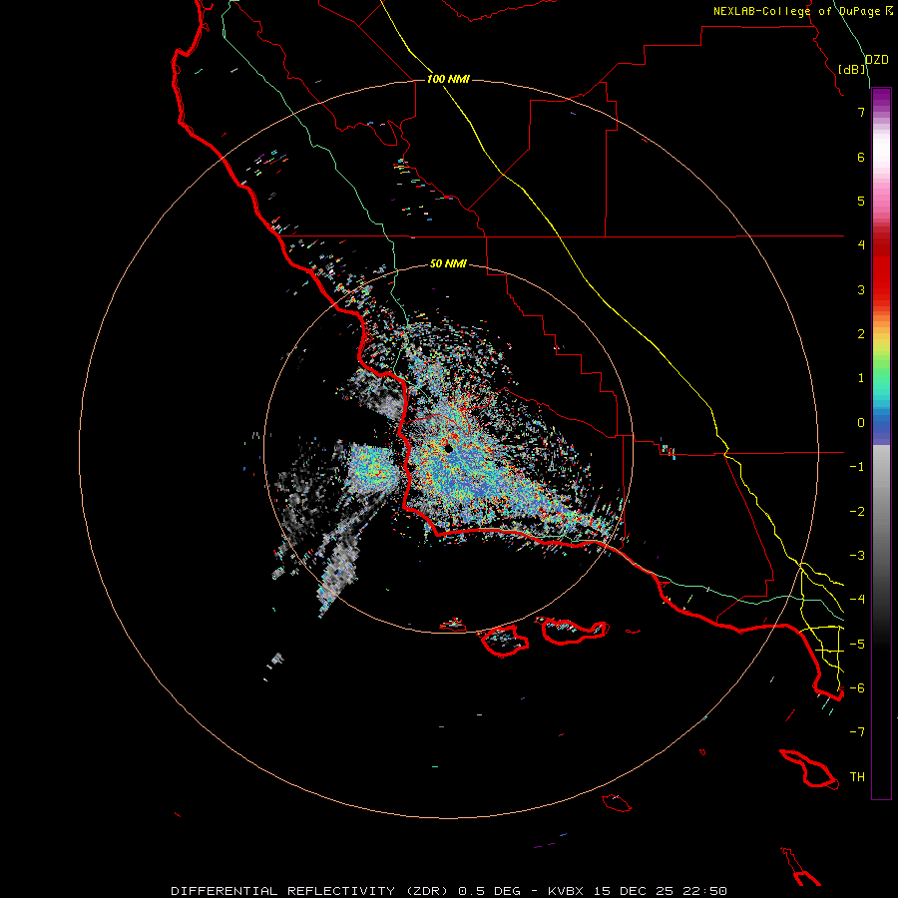Click the 50 NMI range ring label

click(448, 264)
